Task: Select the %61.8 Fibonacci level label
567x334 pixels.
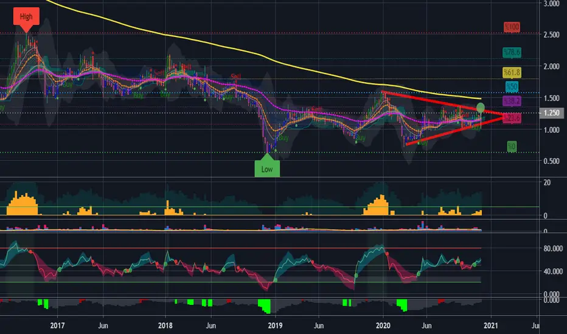Action: [512, 73]
